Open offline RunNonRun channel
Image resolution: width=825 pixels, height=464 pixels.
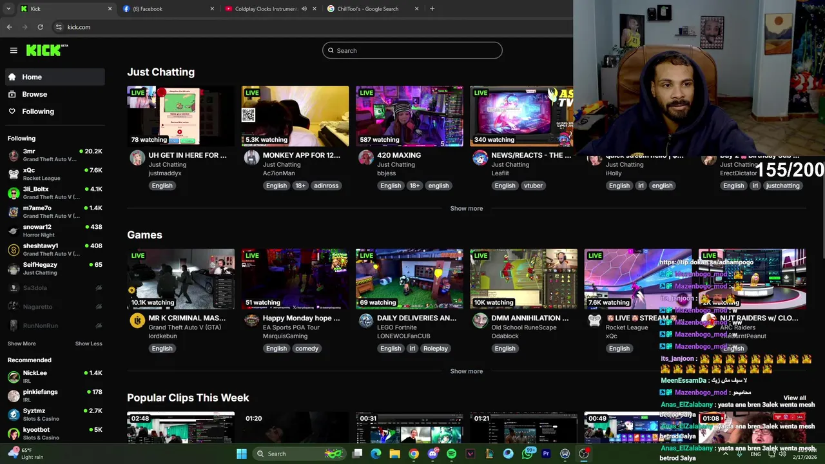[x=55, y=325]
